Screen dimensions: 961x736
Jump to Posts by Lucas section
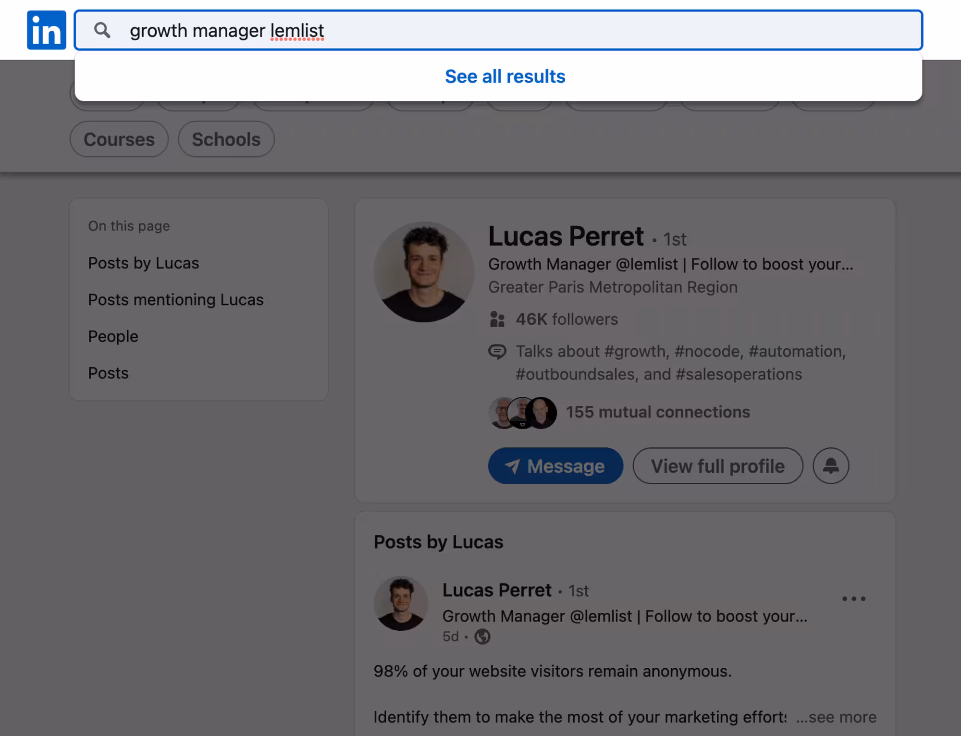[143, 263]
